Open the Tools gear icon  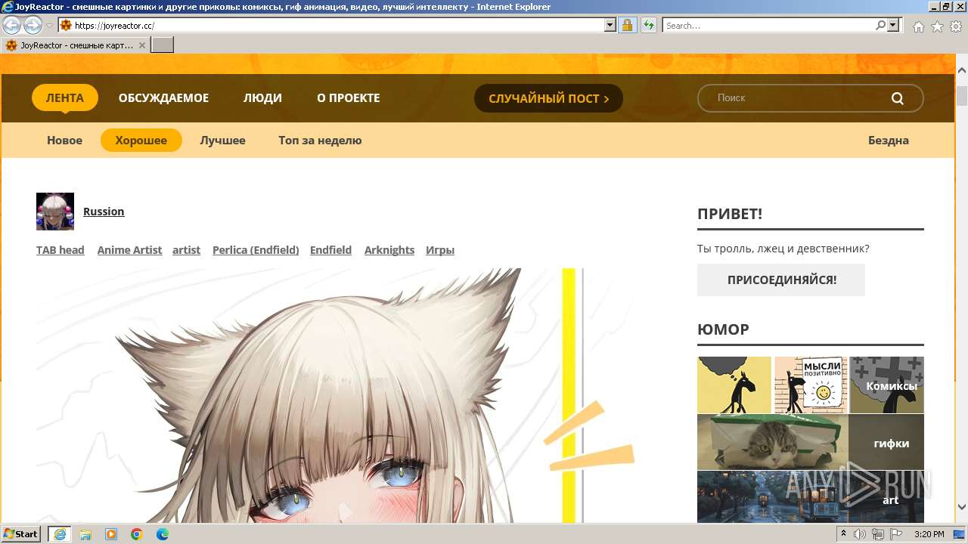pos(955,26)
